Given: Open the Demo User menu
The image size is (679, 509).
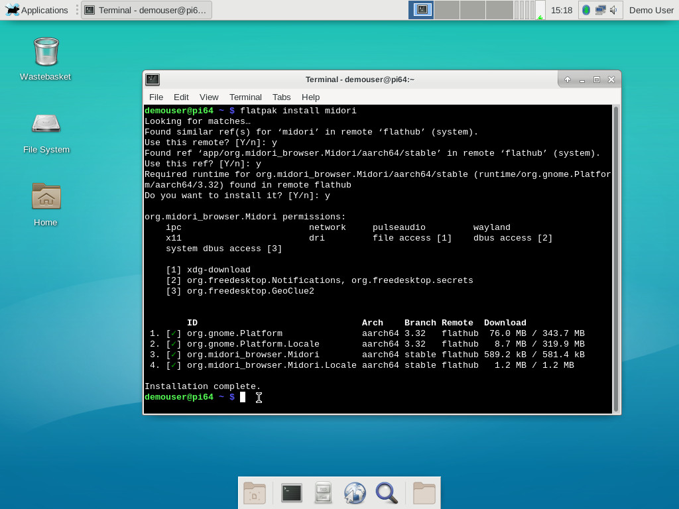Looking at the screenshot, I should [x=651, y=10].
